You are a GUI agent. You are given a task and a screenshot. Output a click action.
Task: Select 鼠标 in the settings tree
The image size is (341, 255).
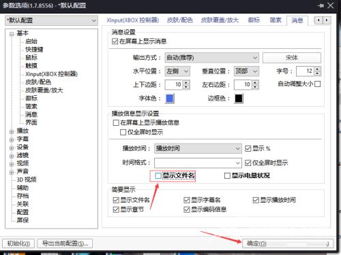(x=31, y=58)
